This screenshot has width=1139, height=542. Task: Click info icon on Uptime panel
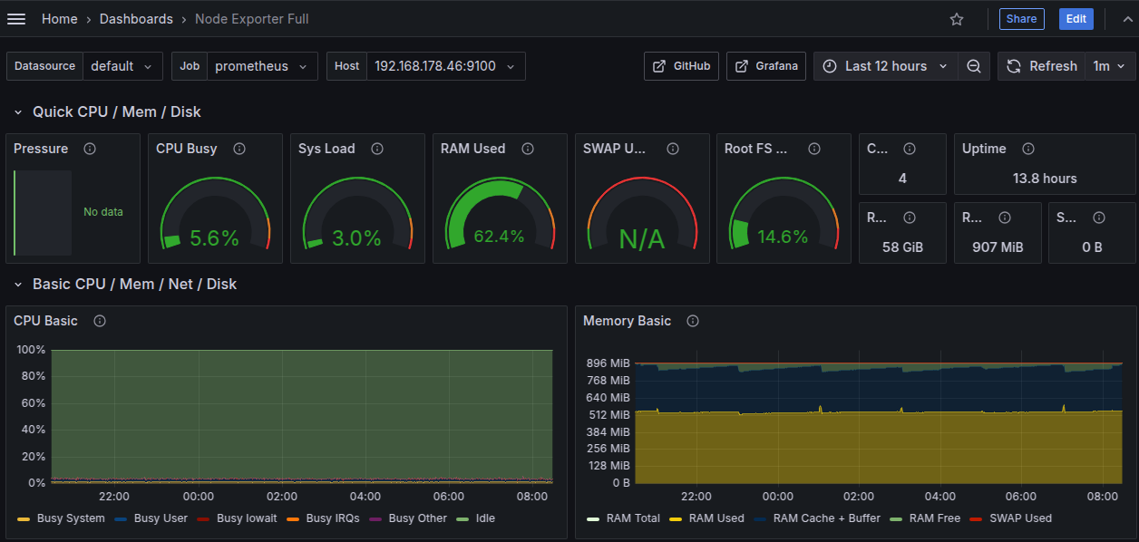pyautogui.click(x=1027, y=149)
